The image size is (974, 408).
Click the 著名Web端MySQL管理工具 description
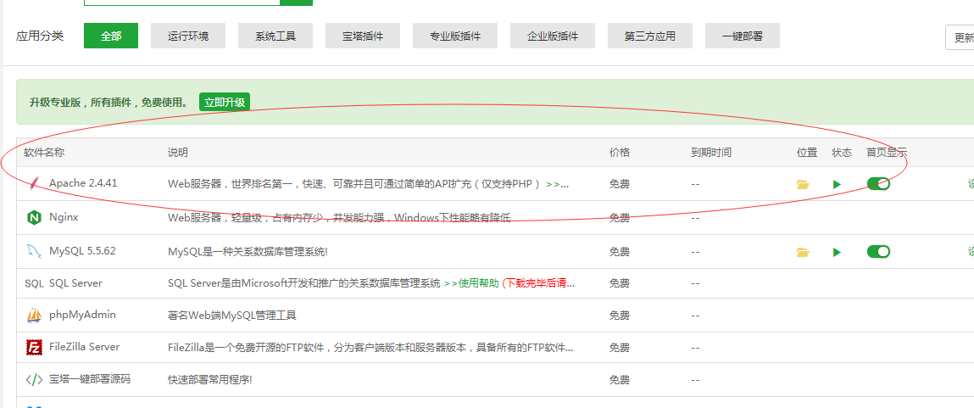(x=231, y=316)
